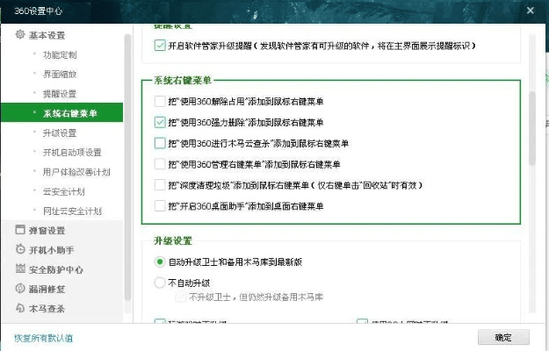
Task: Click the 确定 button
Action: pyautogui.click(x=503, y=337)
